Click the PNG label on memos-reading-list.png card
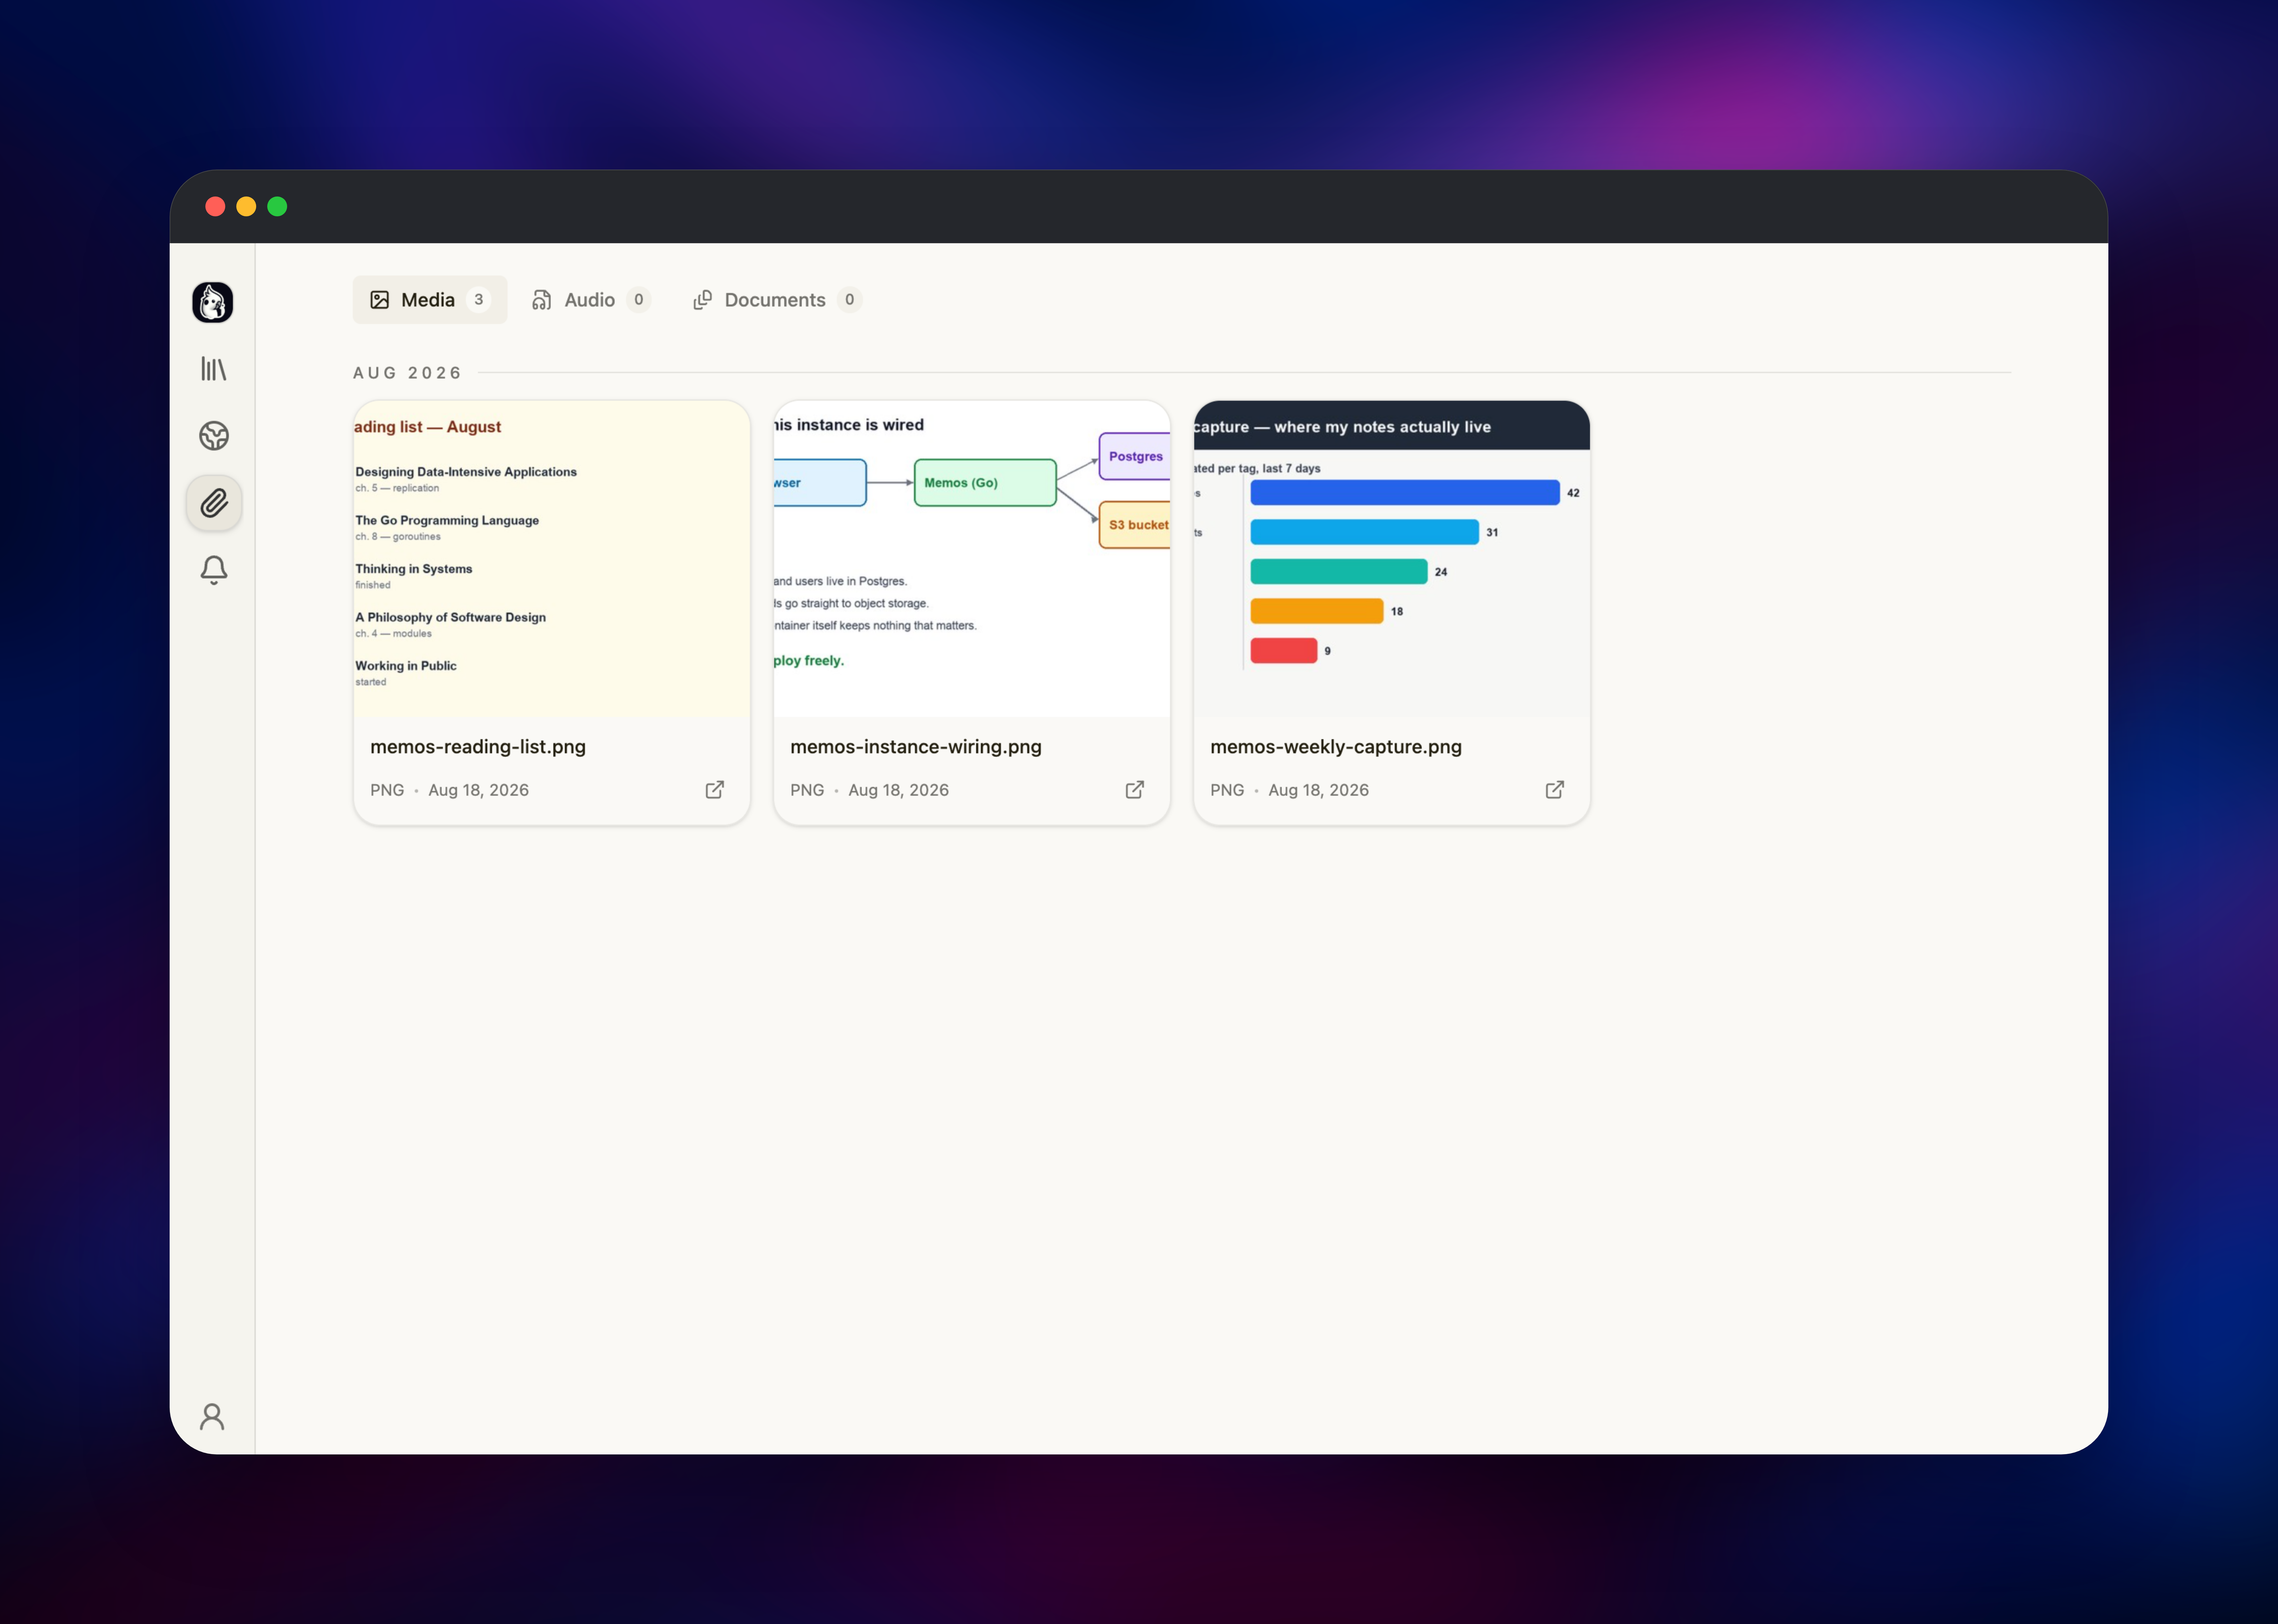The image size is (2278, 1624). (387, 790)
